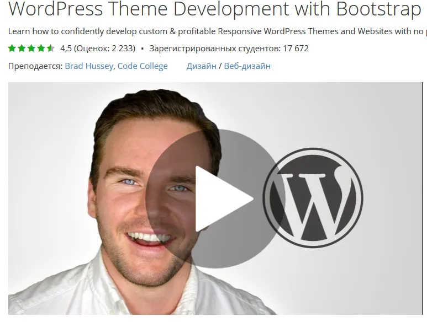Click the ratings count (Оценок: 2 233)

click(x=105, y=49)
